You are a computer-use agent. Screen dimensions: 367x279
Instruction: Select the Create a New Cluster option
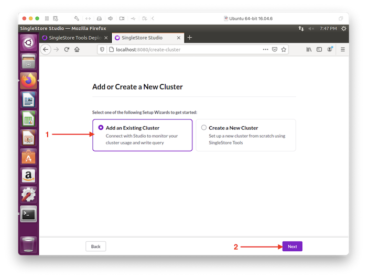[204, 128]
